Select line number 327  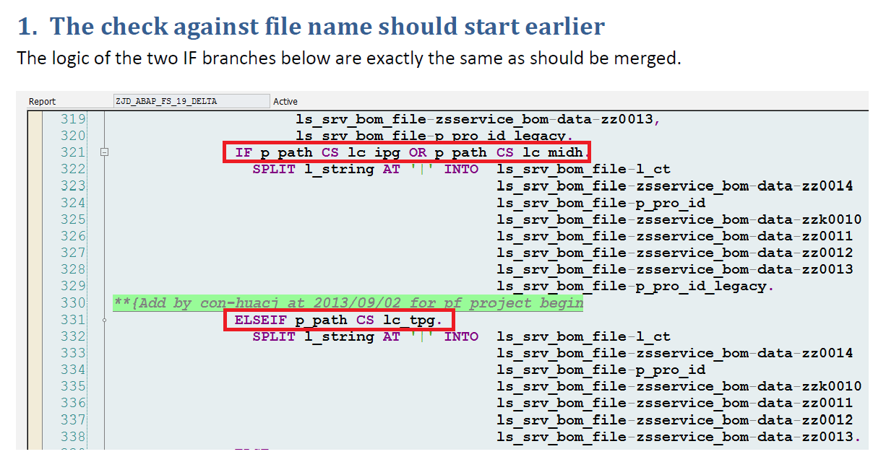tap(73, 253)
